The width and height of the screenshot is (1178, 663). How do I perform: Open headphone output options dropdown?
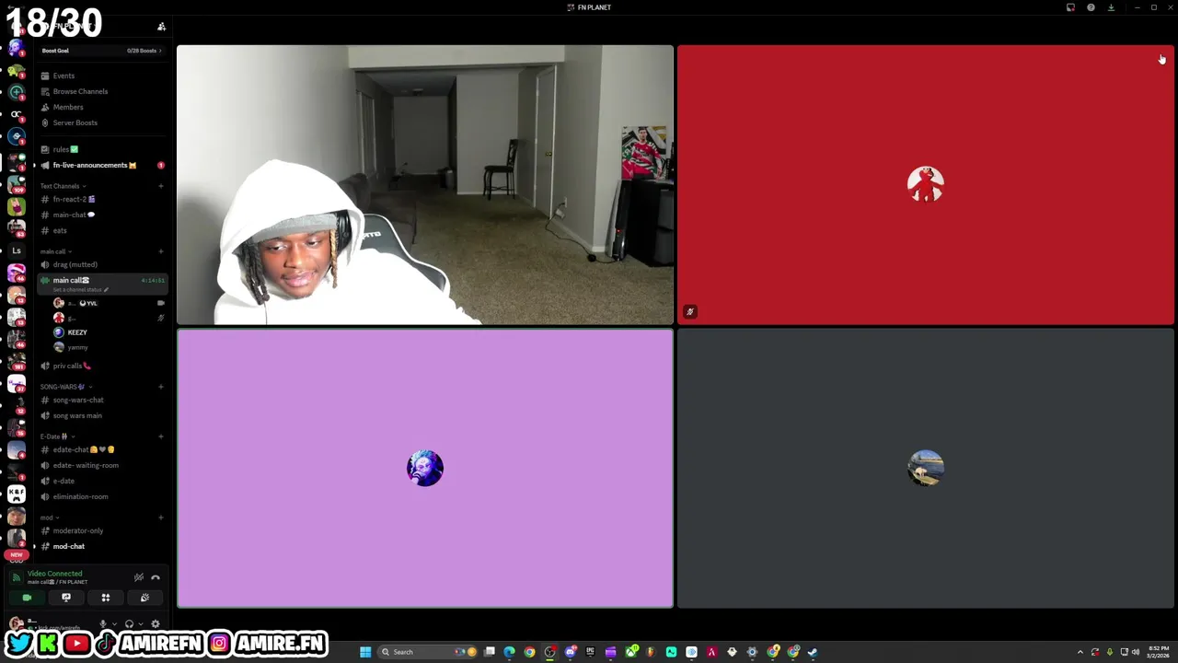point(140,624)
